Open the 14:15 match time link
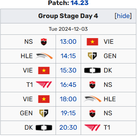This screenshot has height=136, width=137. [x=68, y=56]
